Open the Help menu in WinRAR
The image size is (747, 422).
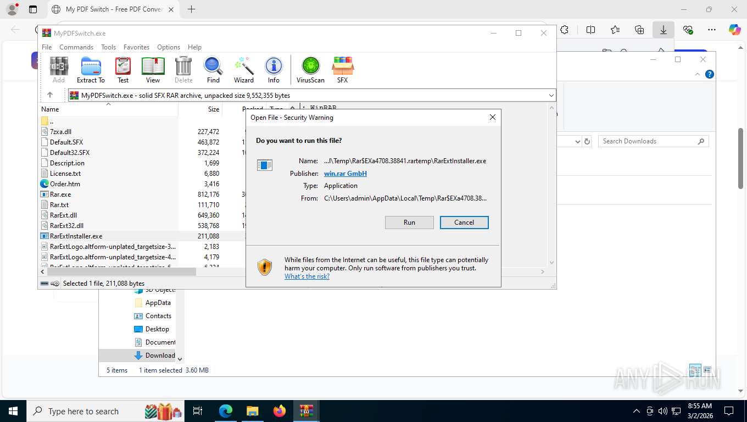point(194,47)
